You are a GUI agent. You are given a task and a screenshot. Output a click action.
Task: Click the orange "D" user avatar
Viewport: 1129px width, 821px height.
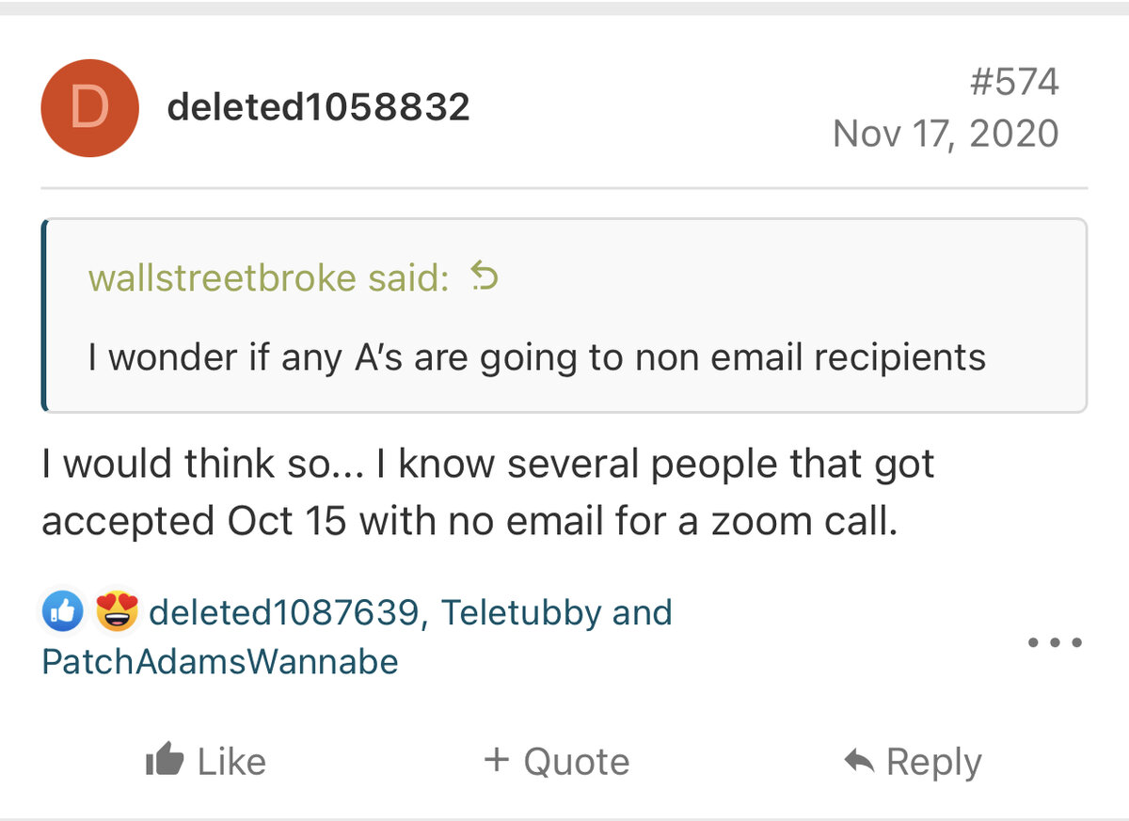coord(89,108)
